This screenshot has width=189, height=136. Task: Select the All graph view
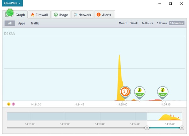point(10,23)
